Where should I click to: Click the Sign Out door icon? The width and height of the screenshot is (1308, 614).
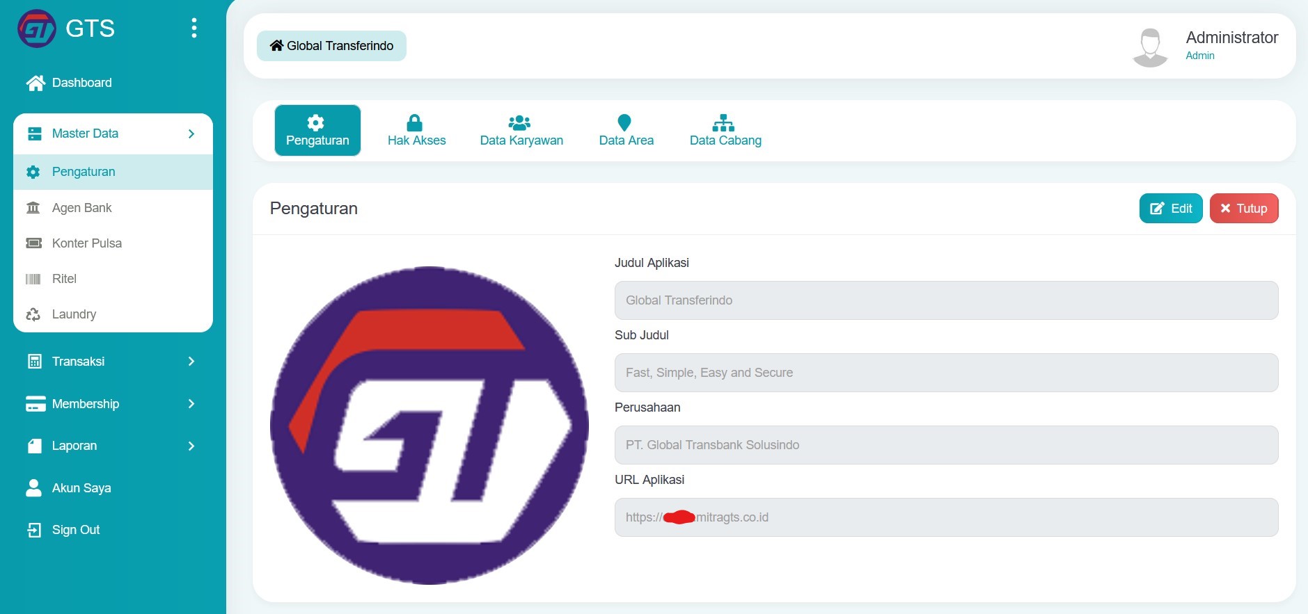pos(34,530)
